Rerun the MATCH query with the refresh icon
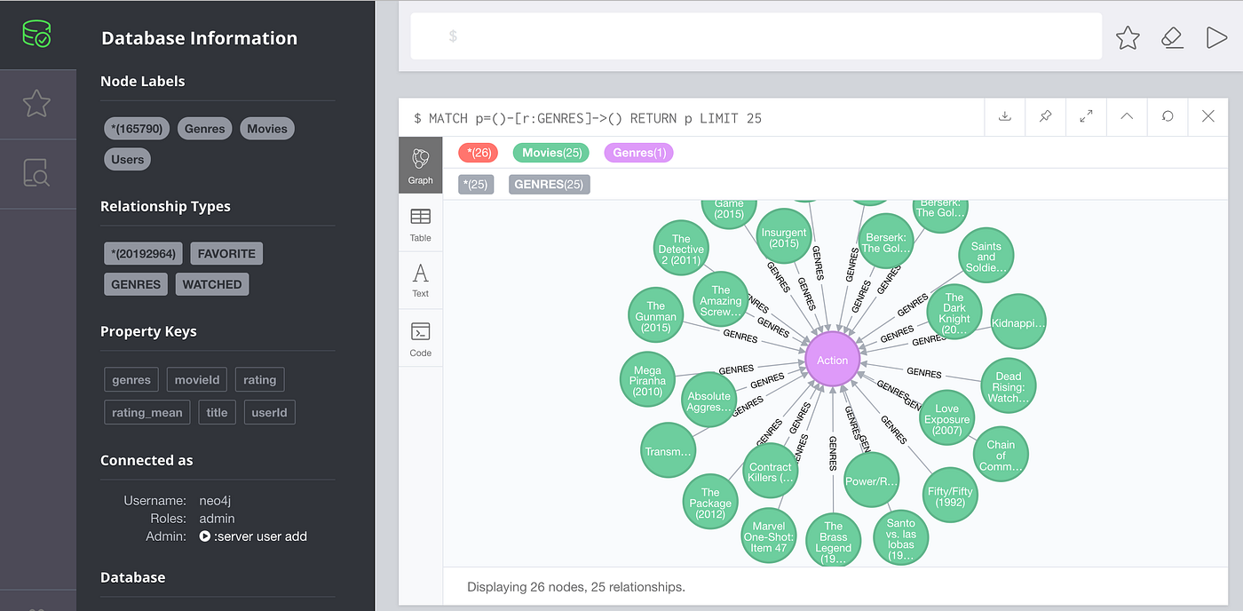This screenshot has height=611, width=1243. click(1168, 116)
